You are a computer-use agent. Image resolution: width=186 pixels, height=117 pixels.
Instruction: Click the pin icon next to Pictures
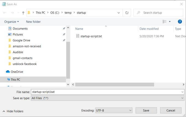click(x=64, y=34)
